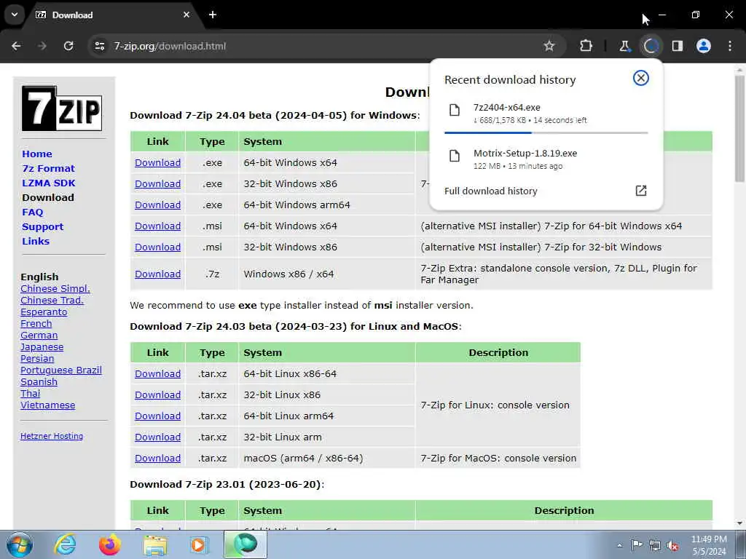Image resolution: width=746 pixels, height=559 pixels.
Task: Open the tab search dropdown arrow
Action: [15, 15]
